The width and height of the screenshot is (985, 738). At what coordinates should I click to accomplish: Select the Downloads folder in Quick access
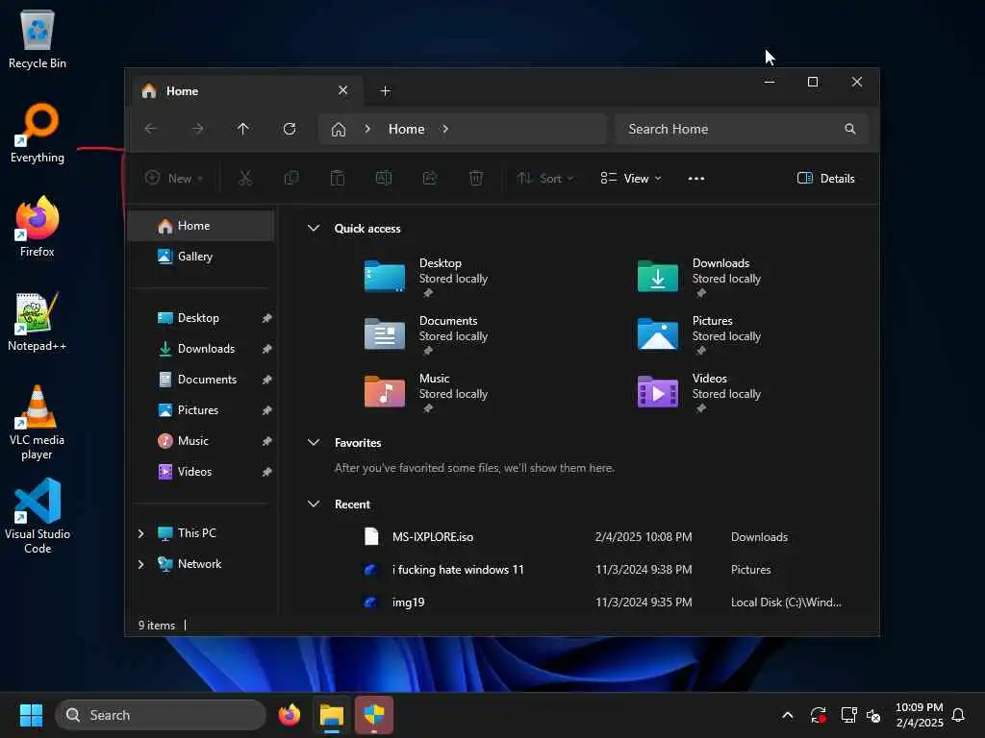click(x=700, y=277)
